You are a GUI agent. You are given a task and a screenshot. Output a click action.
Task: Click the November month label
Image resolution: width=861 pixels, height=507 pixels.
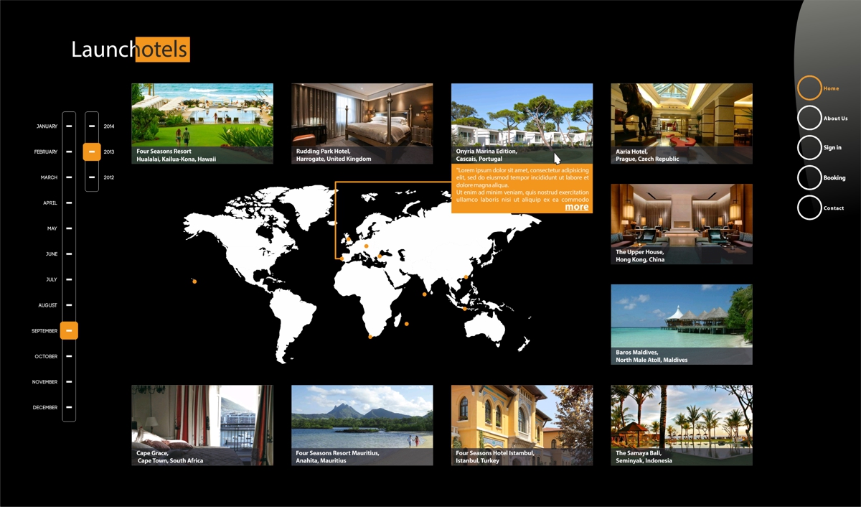pos(44,382)
